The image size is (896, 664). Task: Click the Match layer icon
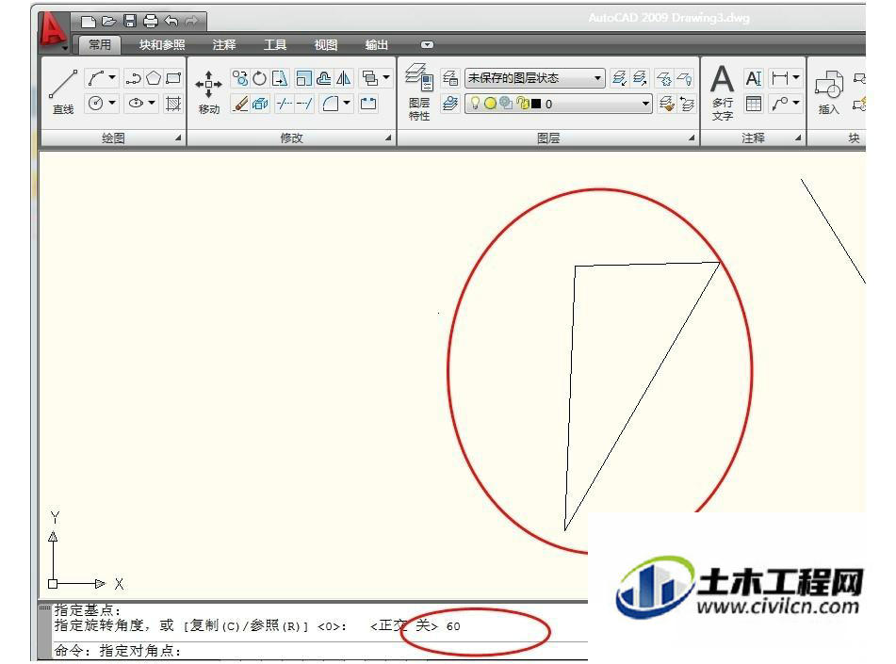[x=666, y=104]
